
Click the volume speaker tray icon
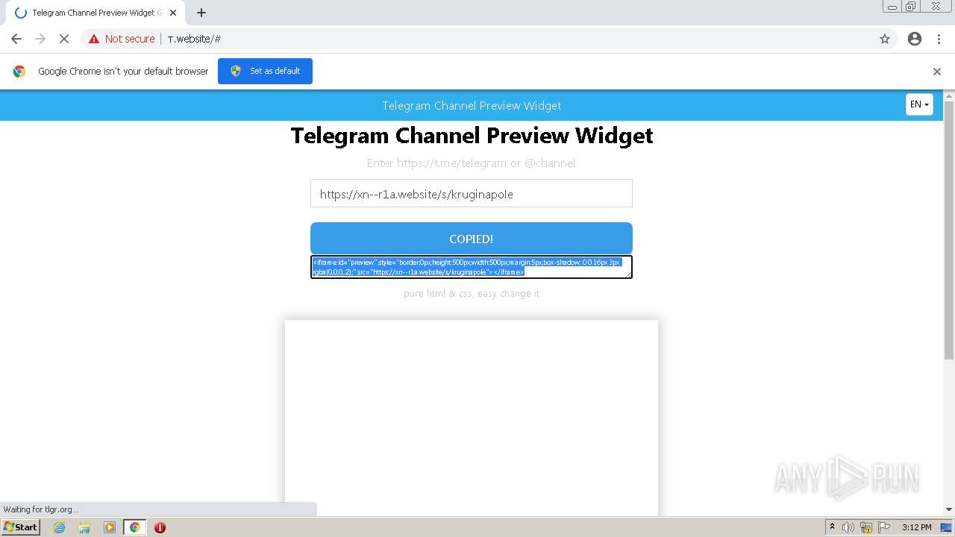point(848,527)
